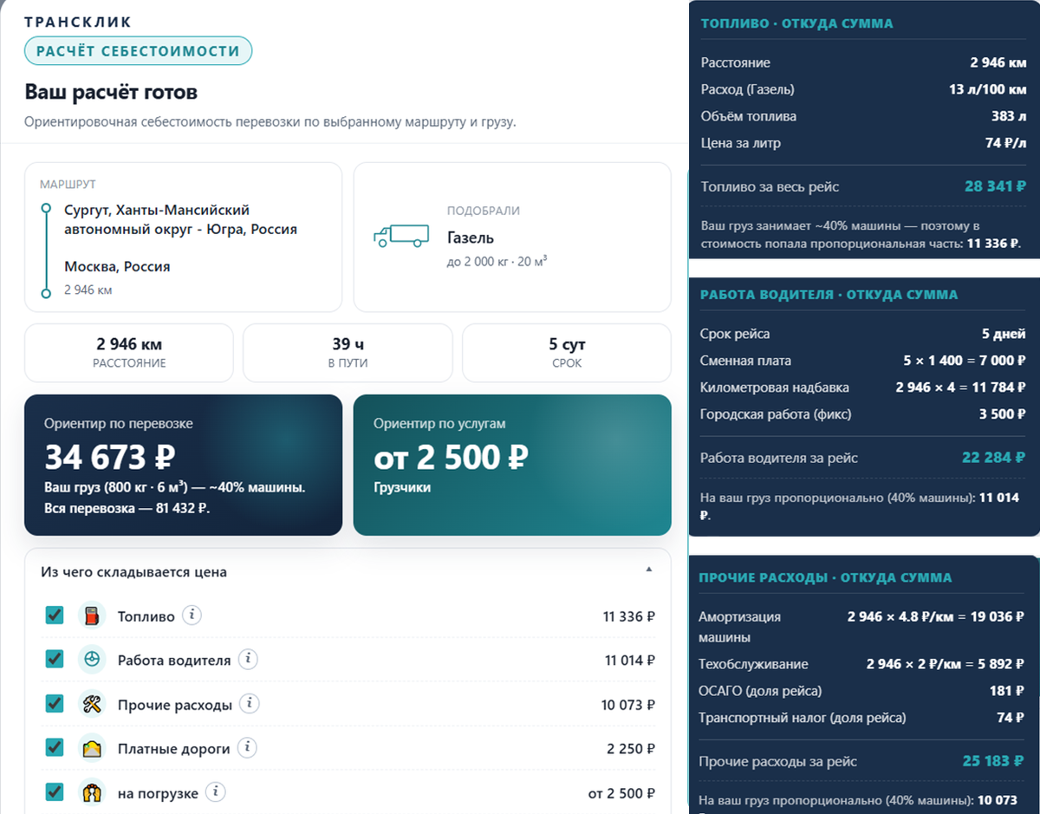Open info tooltip next to Топливо
The width and height of the screenshot is (1040, 814).
tap(192, 615)
